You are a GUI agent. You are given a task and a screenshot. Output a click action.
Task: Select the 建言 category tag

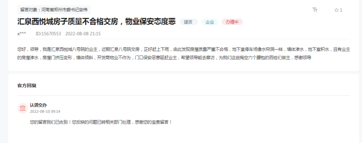pyautogui.click(x=189, y=22)
